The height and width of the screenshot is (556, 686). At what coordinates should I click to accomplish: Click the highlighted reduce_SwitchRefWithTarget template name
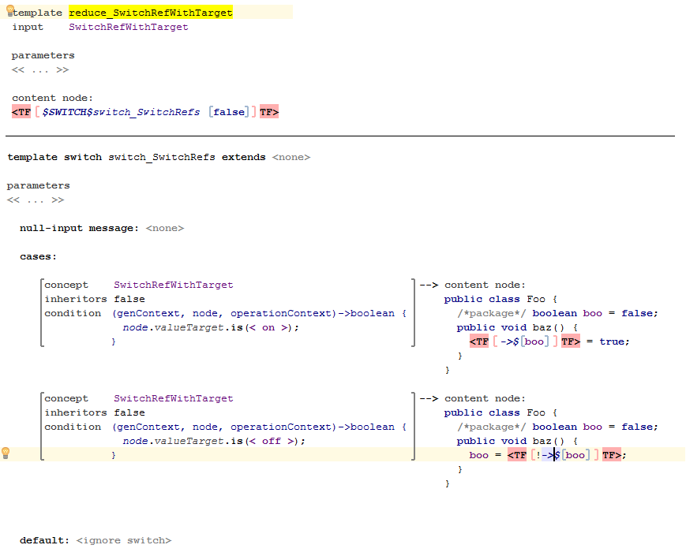tap(150, 13)
